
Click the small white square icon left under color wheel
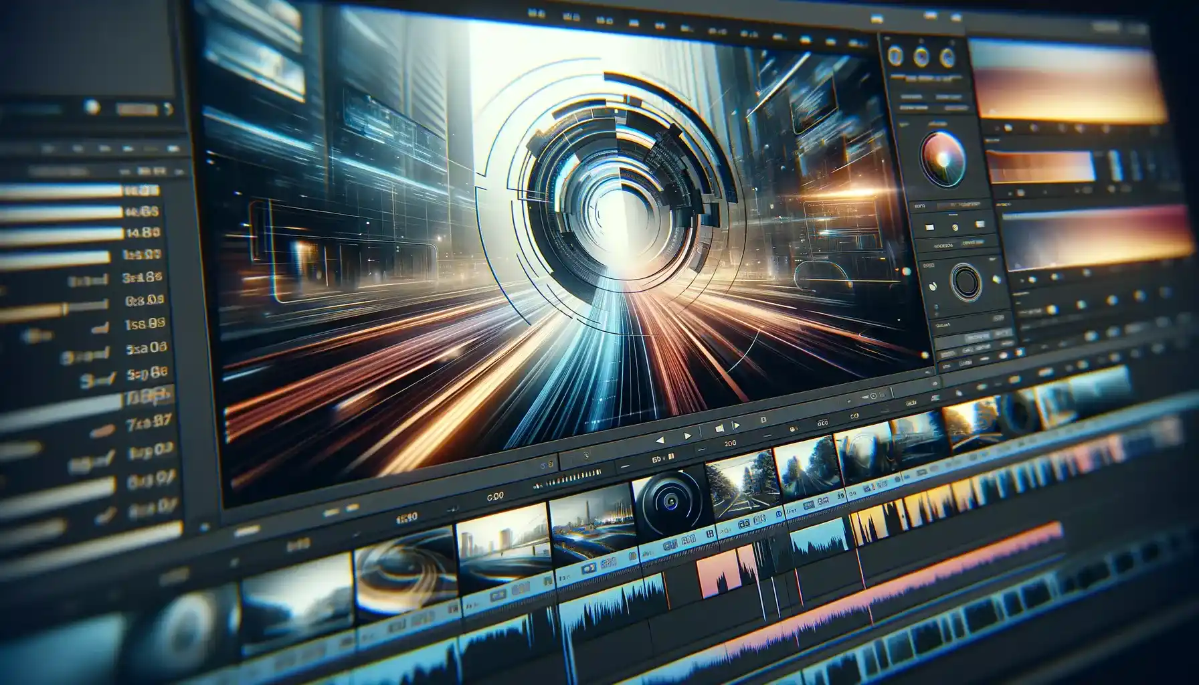[x=929, y=227]
